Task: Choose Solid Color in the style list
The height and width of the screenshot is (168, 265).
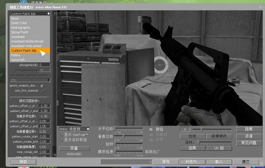Action: click(x=30, y=23)
